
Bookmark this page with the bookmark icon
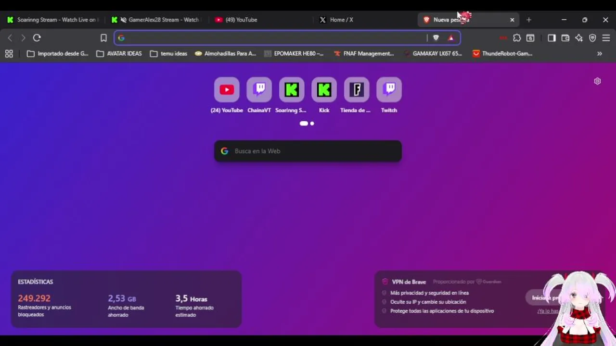(103, 38)
